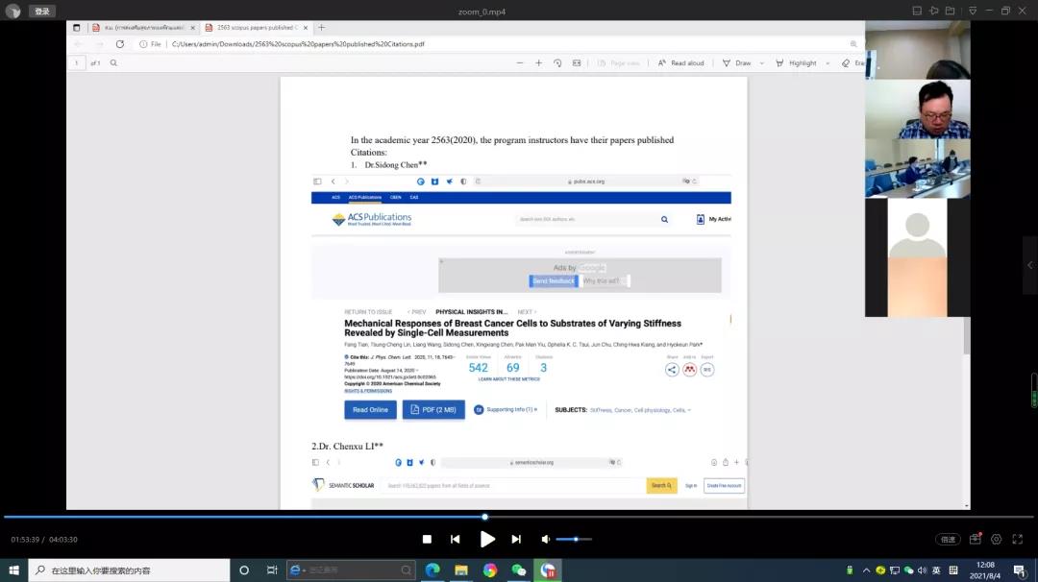1038x582 pixels.
Task: Click the ACS site search magnifier
Action: [665, 220]
